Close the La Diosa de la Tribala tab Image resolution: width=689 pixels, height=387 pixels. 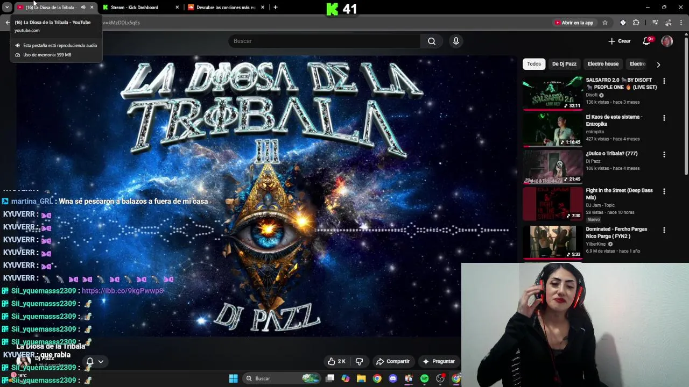[x=92, y=8]
